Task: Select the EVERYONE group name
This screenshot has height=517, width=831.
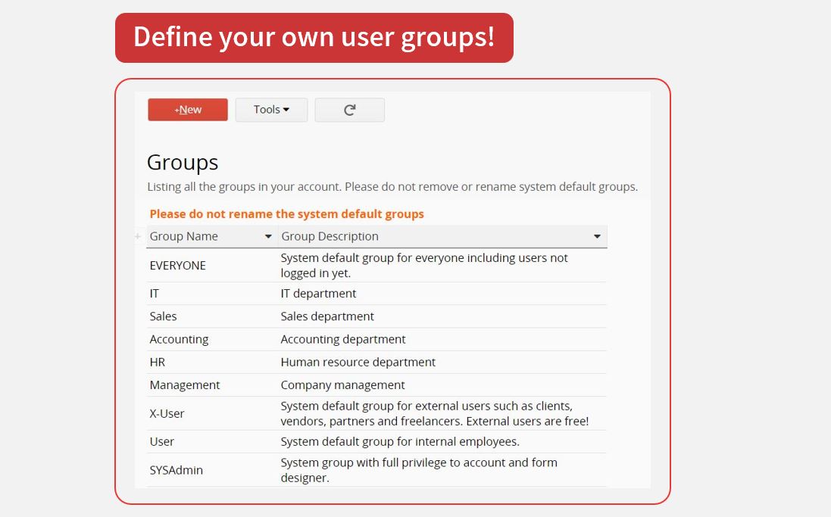Action: [177, 266]
